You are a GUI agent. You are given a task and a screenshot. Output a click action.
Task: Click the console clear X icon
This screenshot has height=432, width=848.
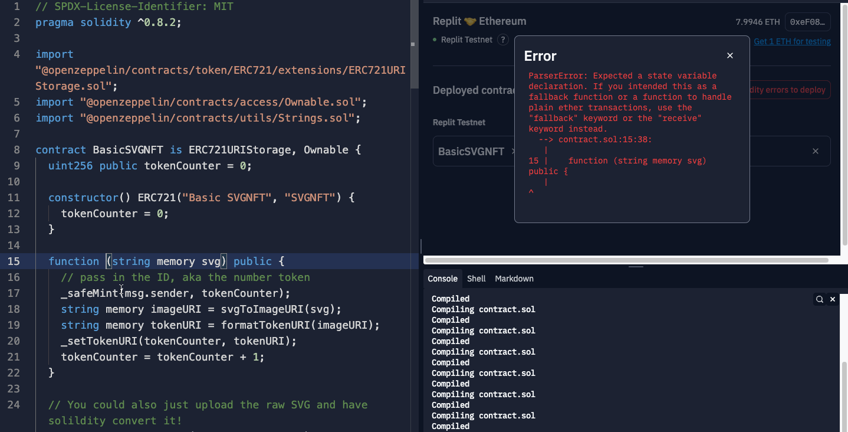pos(833,299)
